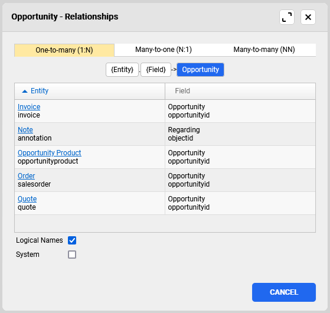Click the {Field} placeholder button
The height and width of the screenshot is (313, 330).
click(156, 70)
